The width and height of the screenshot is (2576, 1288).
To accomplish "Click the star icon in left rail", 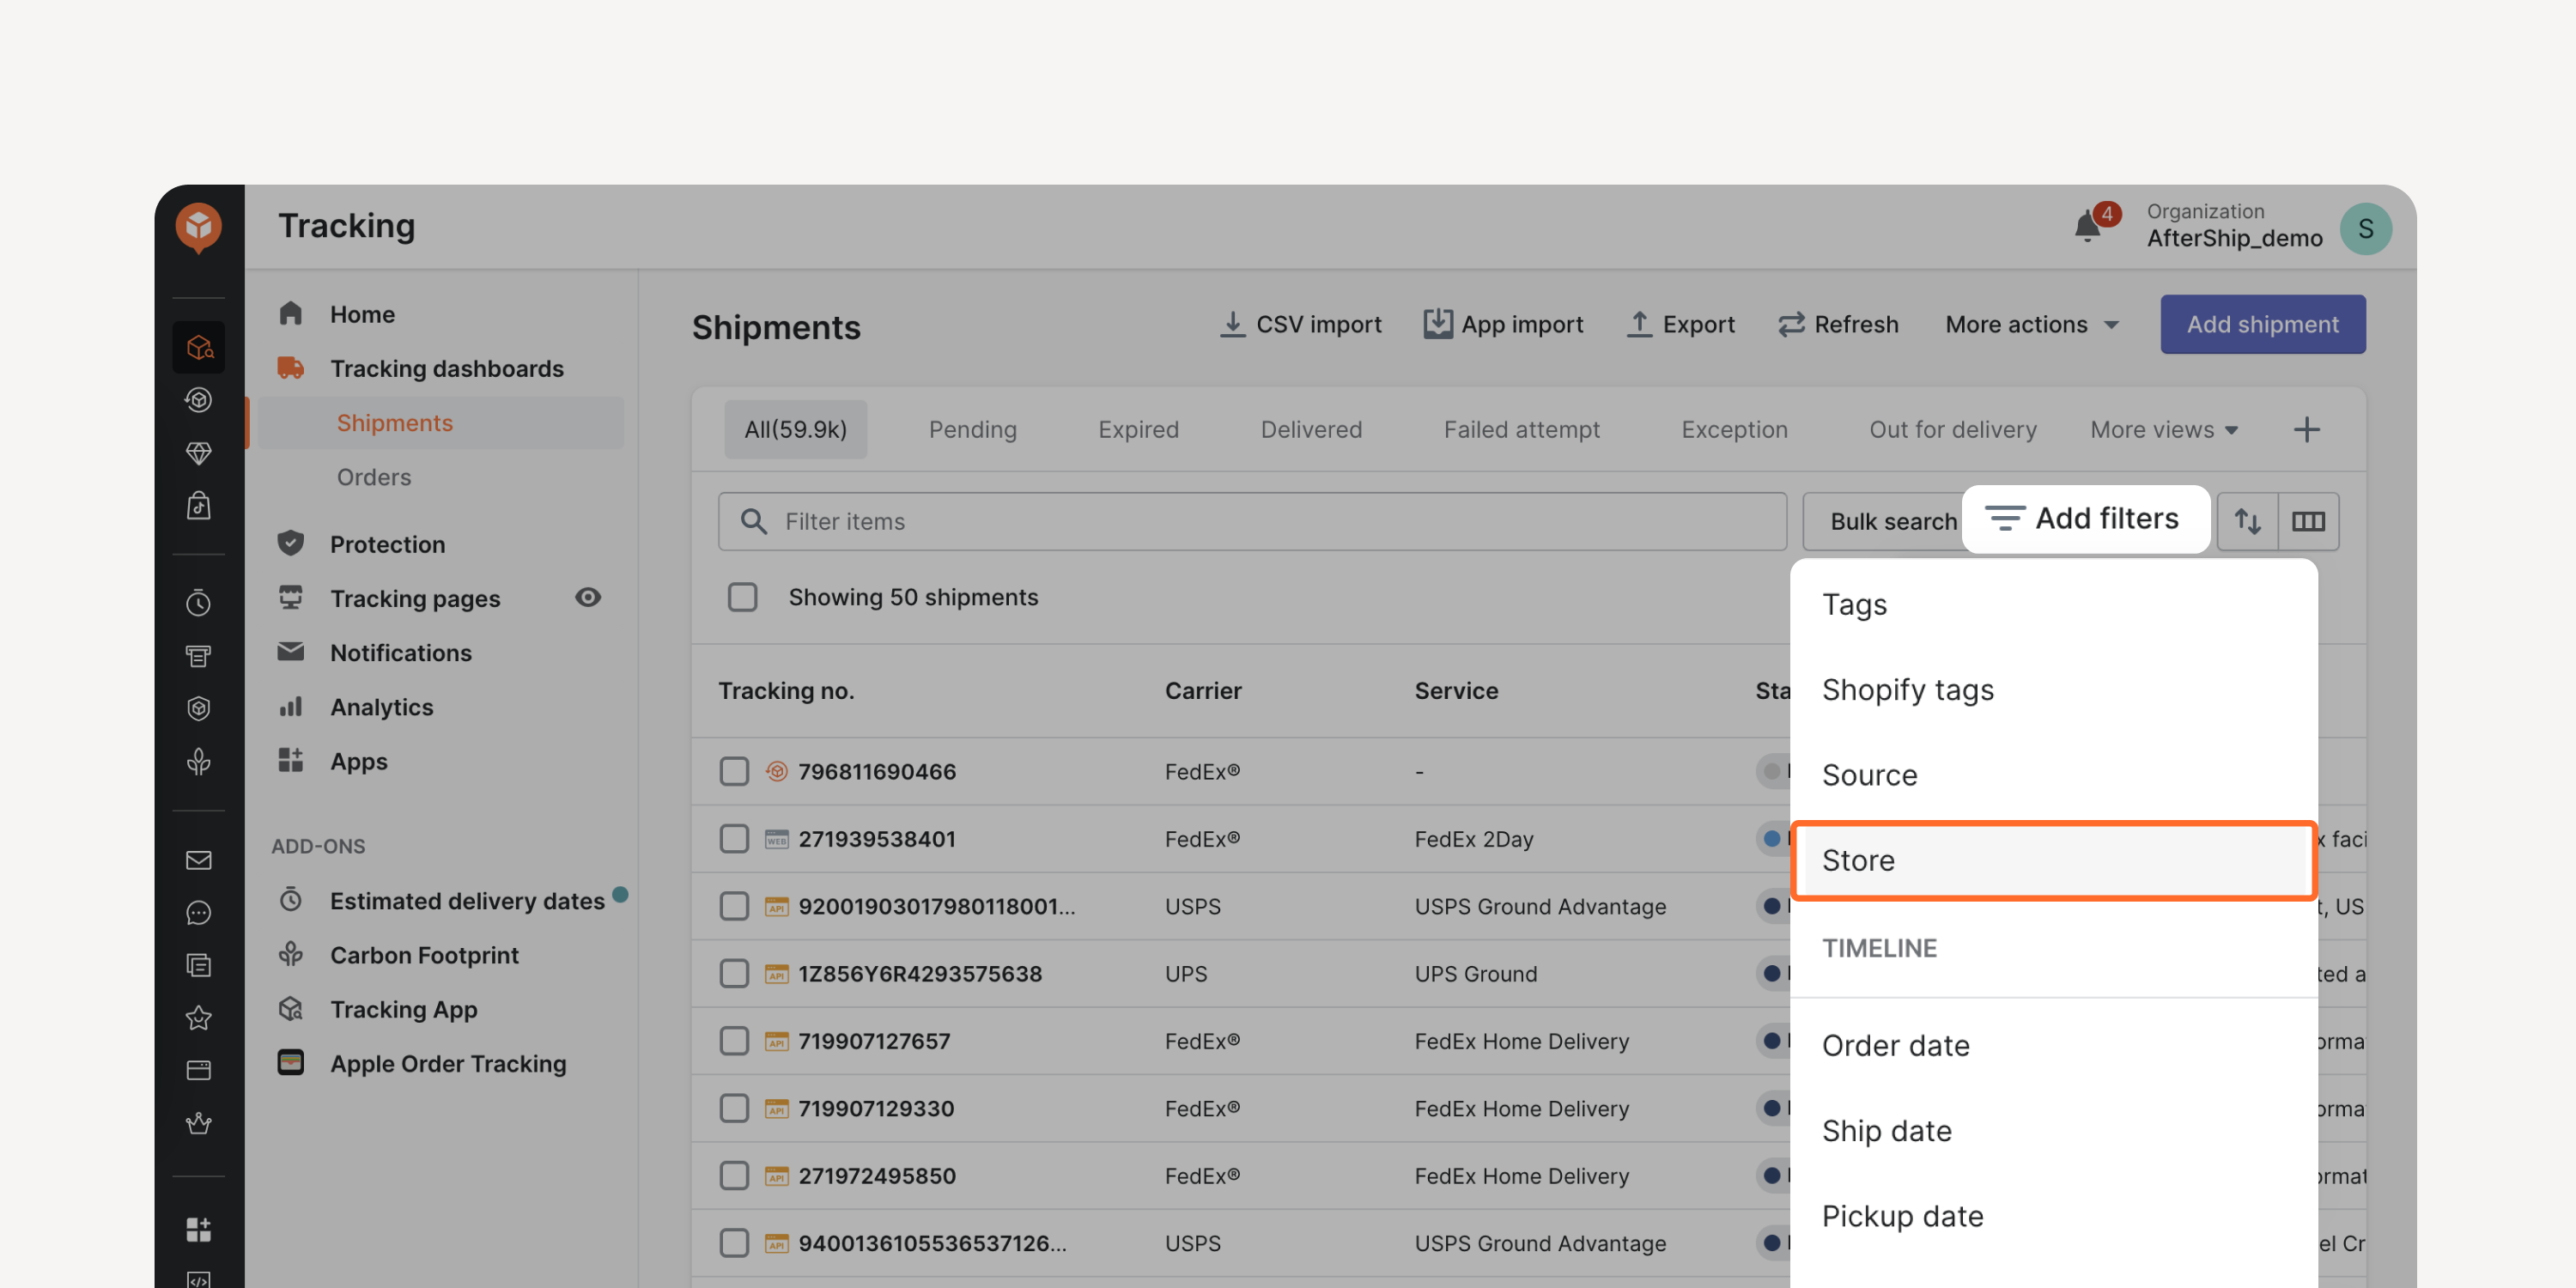I will pos(198,1018).
